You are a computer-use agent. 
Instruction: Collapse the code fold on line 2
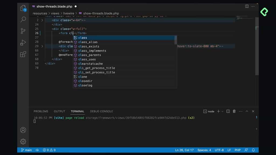coord(42,20)
